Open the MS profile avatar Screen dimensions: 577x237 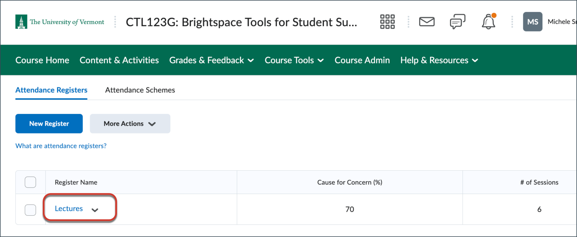click(x=532, y=21)
